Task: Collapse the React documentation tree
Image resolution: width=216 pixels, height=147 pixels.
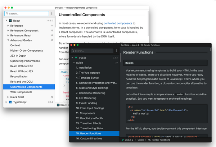Action: 6,21
